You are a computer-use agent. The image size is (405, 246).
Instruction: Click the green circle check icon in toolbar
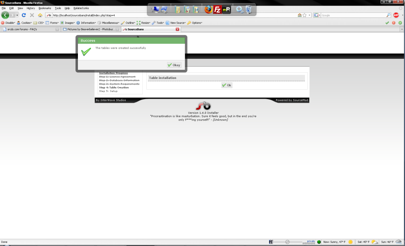click(400, 23)
